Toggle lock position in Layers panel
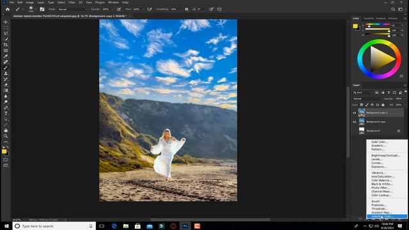This screenshot has width=409, height=230. click(372, 105)
